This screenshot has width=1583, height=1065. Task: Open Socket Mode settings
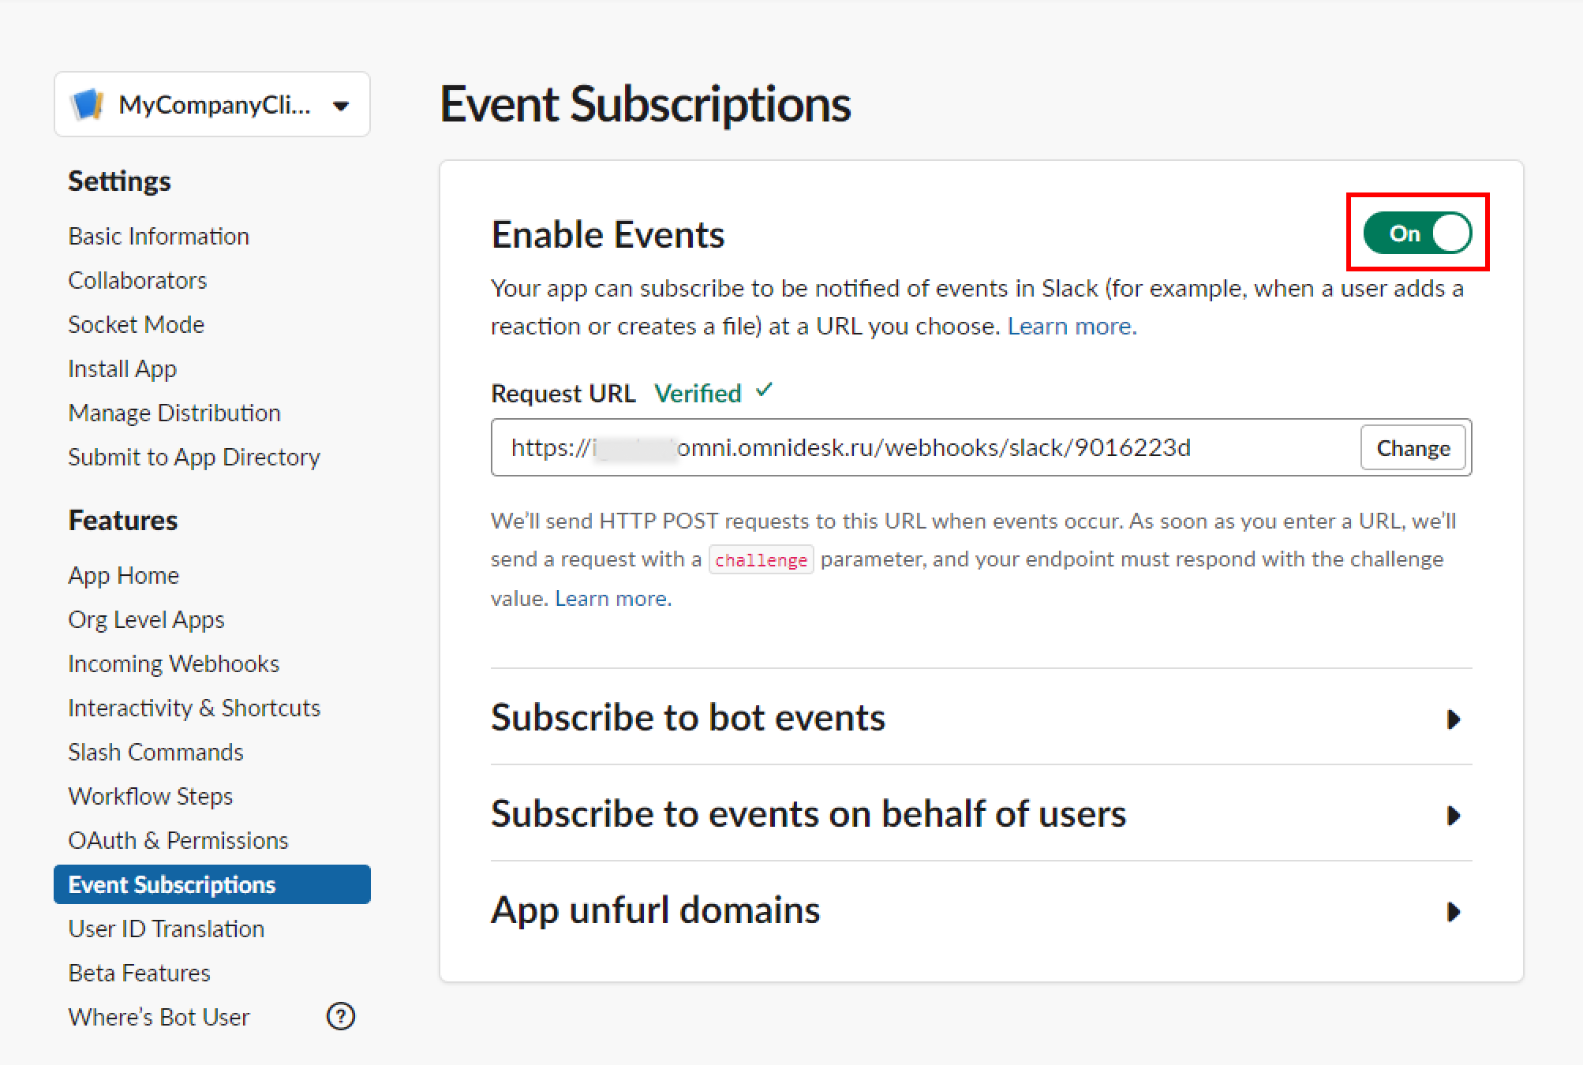pos(137,324)
